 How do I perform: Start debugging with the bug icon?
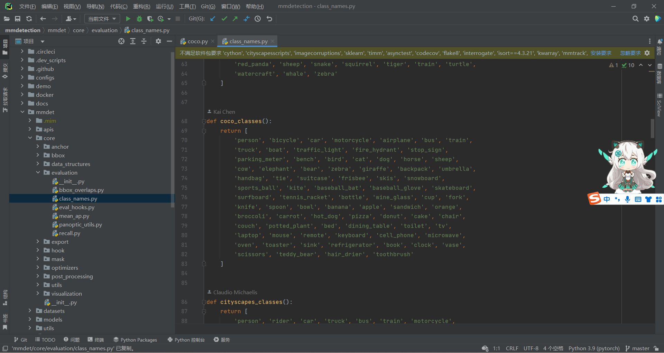[139, 19]
